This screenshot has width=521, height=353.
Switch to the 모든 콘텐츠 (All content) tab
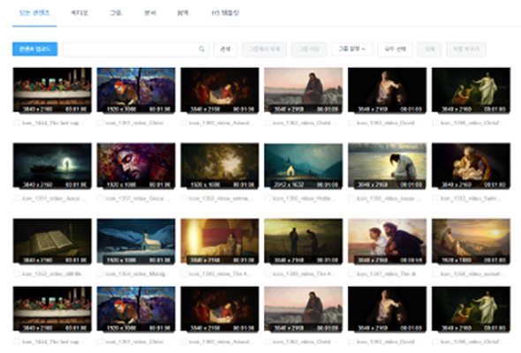tap(34, 13)
